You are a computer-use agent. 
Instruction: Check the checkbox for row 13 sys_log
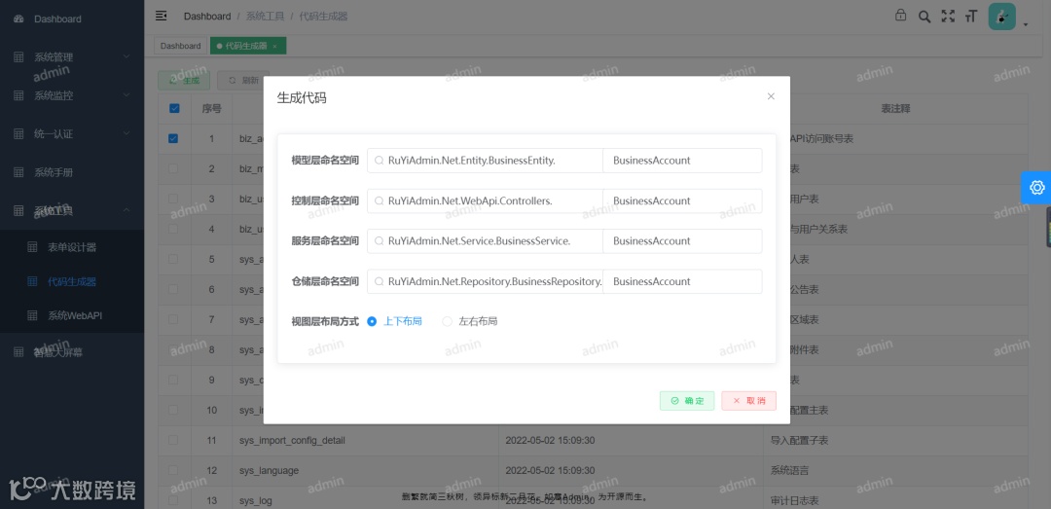pyautogui.click(x=173, y=500)
